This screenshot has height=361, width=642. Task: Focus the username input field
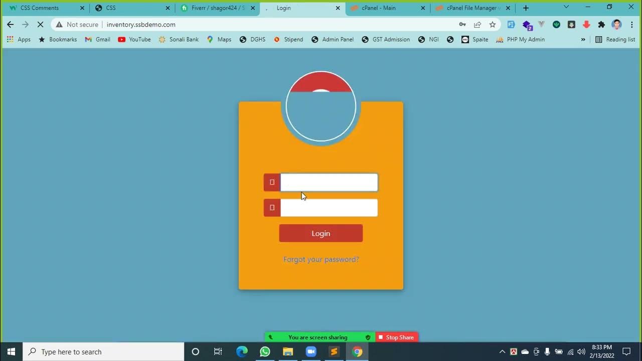(x=329, y=183)
